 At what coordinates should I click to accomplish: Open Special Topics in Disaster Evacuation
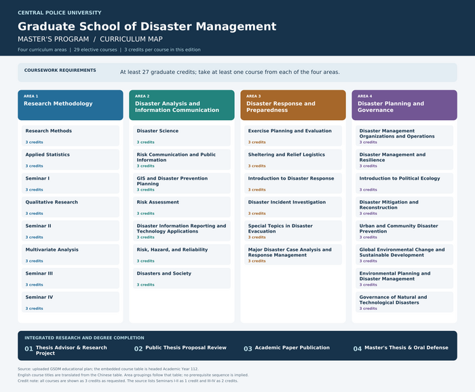tap(293, 231)
